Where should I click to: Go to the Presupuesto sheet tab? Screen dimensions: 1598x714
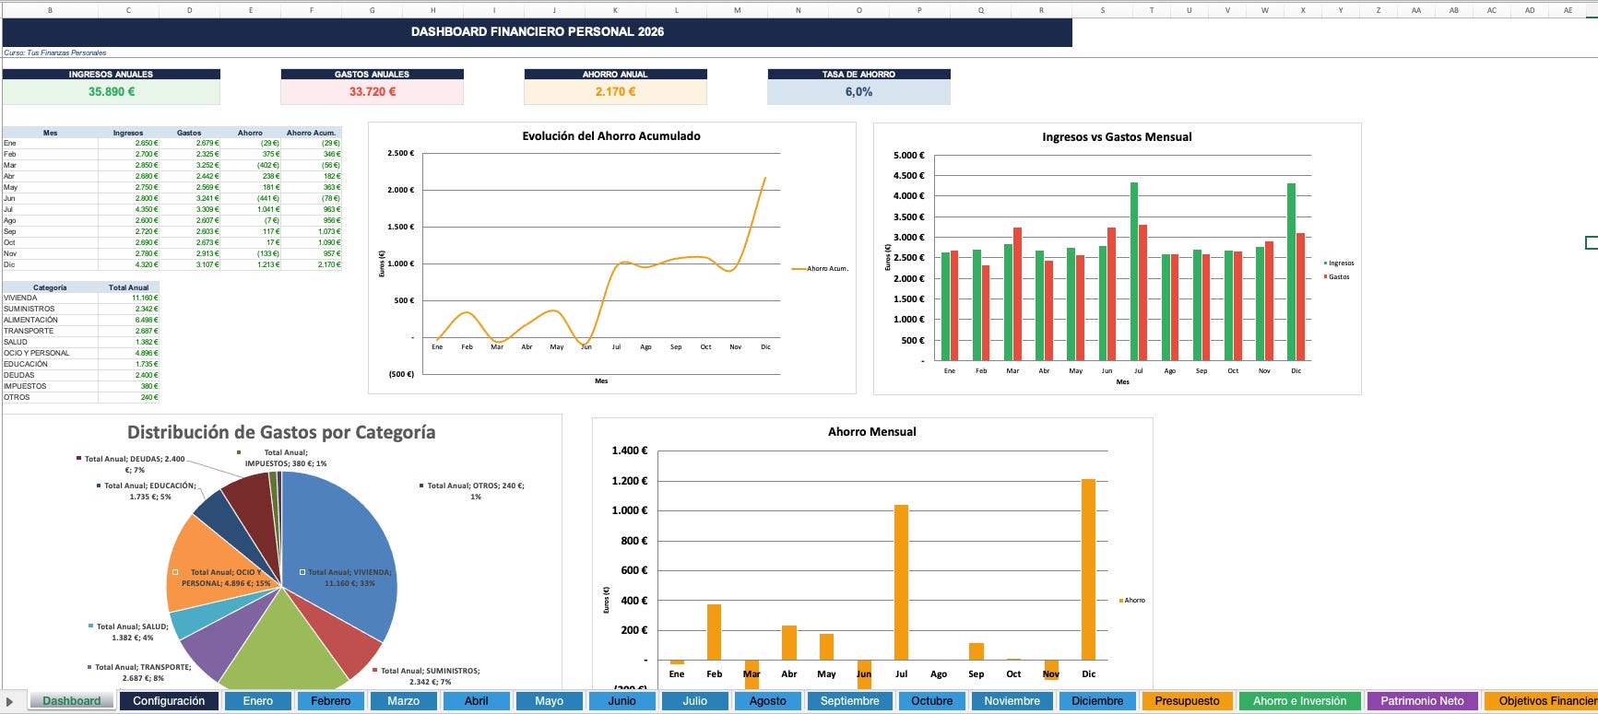click(x=1187, y=701)
